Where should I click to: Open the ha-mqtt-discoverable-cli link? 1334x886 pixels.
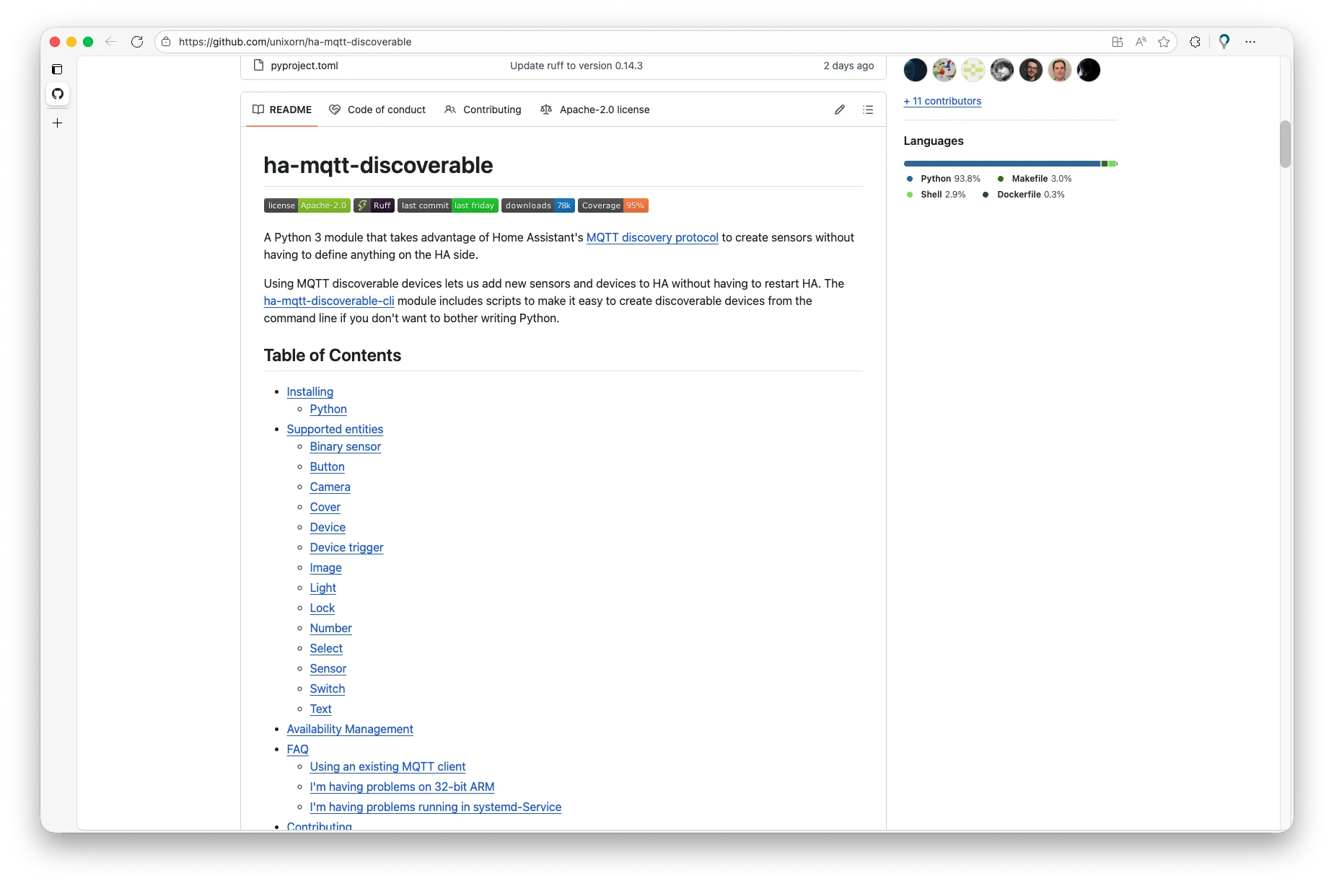pos(328,301)
